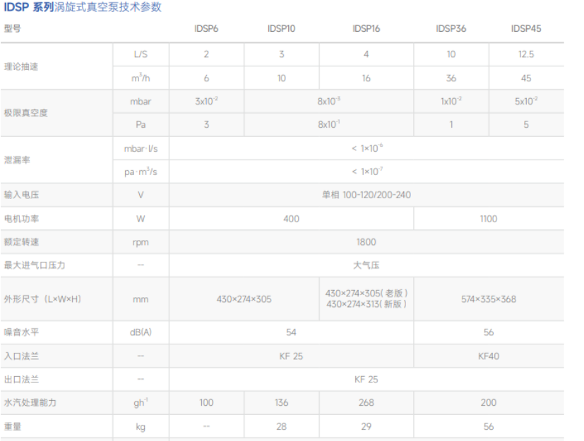Click the 400 motor power value
The width and height of the screenshot is (584, 441).
coord(291,219)
